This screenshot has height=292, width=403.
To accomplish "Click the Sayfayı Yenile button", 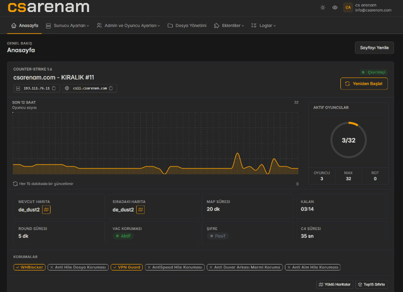I will coord(374,47).
